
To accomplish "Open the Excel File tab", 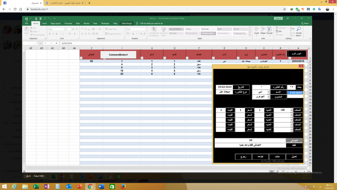I will [x=26, y=23].
